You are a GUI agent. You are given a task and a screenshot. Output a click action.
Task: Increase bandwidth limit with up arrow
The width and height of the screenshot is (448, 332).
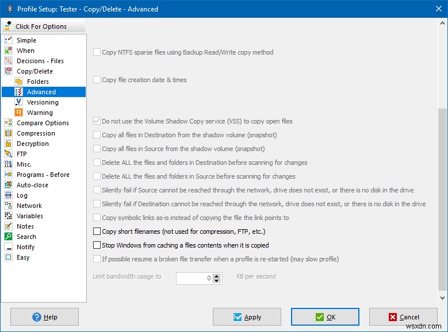point(217,275)
